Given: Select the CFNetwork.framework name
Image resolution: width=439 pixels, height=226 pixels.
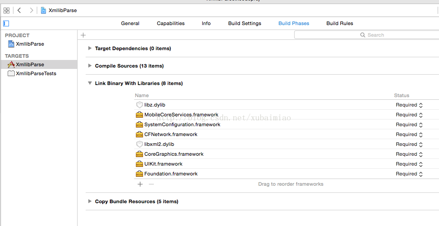Looking at the screenshot, I should (171, 134).
